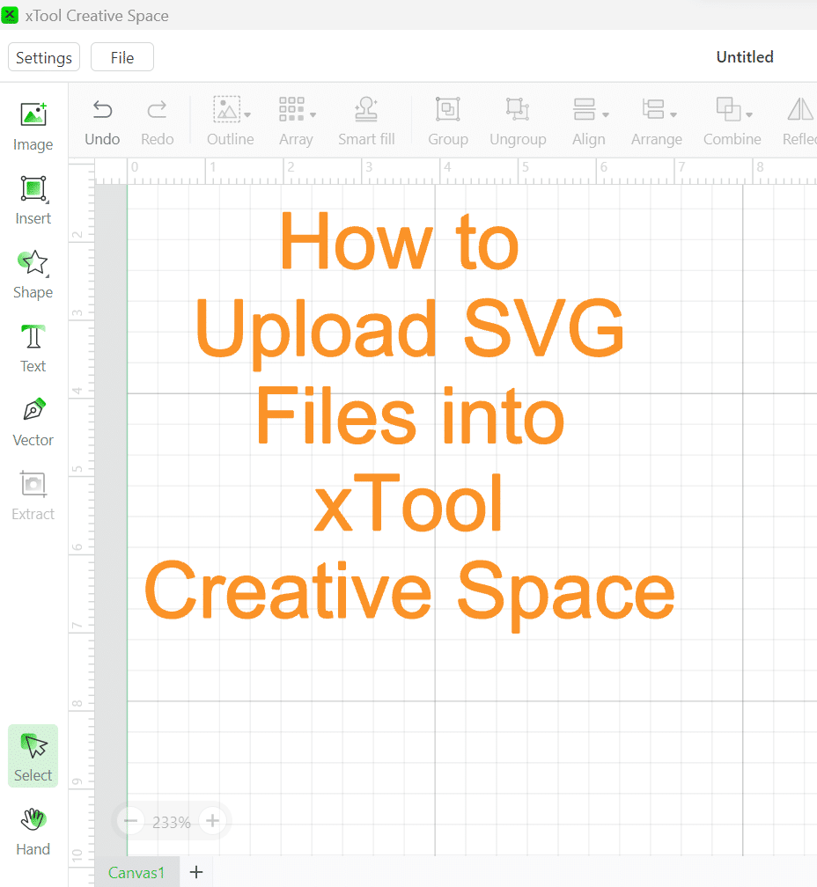Select the Text tool
817x887 pixels.
pos(33,348)
